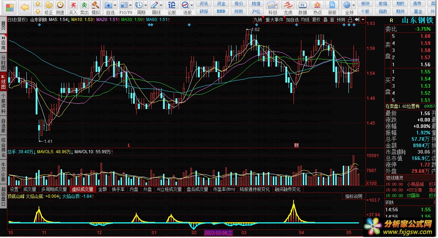The height and width of the screenshot is (238, 438).
Task: Click the 周期 period clock icon
Action: [138, 5]
